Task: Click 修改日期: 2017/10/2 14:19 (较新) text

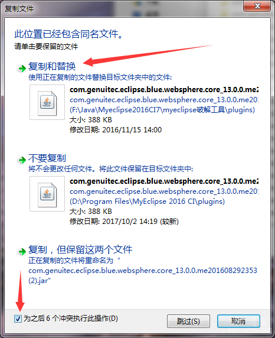Action: pyautogui.click(x=125, y=222)
